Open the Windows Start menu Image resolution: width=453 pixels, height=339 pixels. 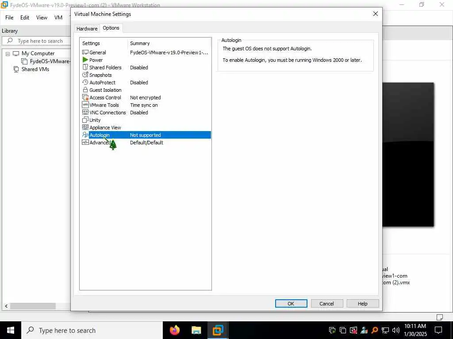[11, 330]
